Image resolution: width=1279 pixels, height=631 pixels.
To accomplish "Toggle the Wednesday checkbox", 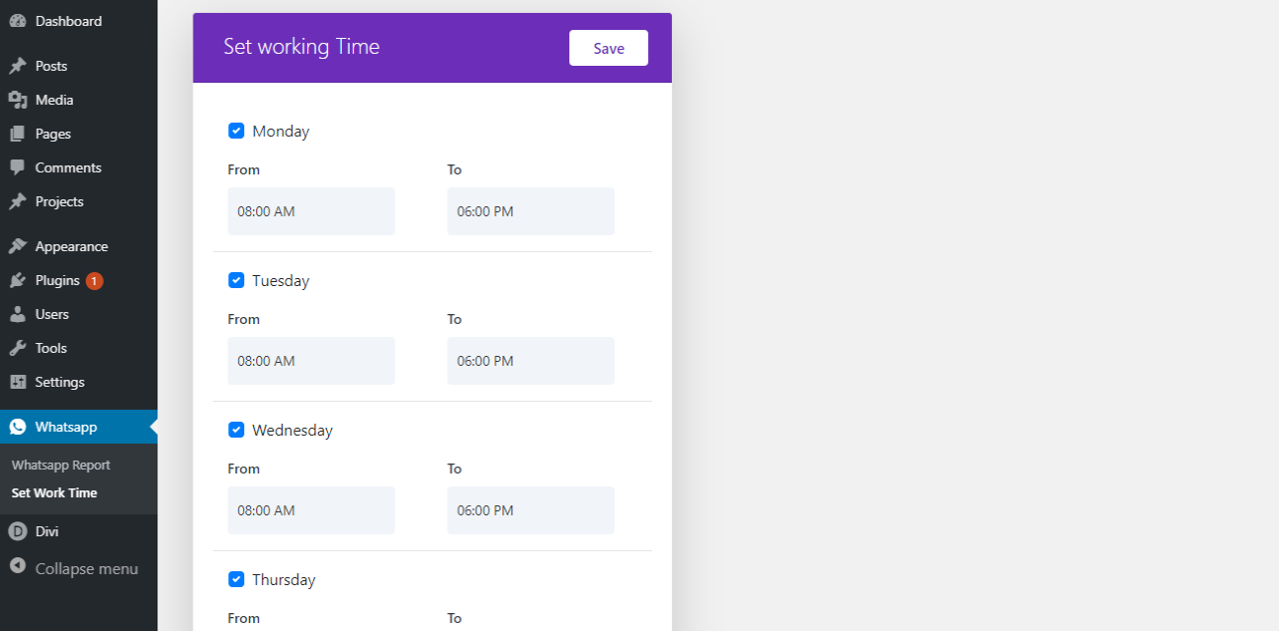I will [x=236, y=430].
